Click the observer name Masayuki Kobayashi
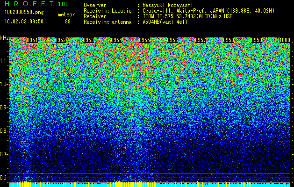 pos(168,5)
